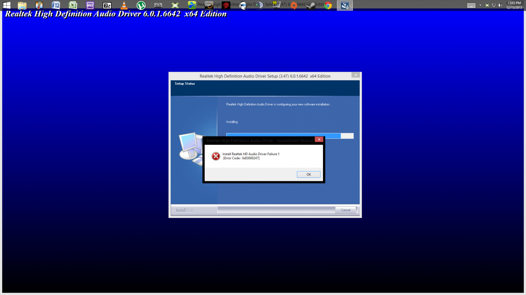Image resolution: width=526 pixels, height=295 pixels.
Task: Open Microsoft Word from the taskbar
Action: coord(56,5)
